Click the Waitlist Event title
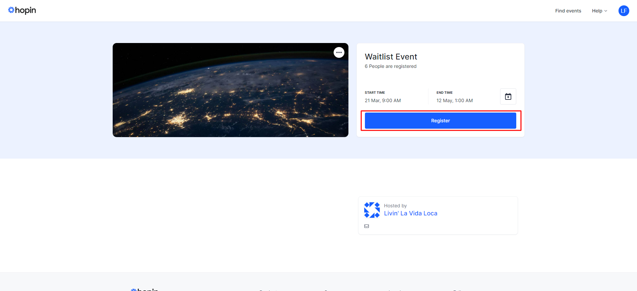 [x=391, y=57]
